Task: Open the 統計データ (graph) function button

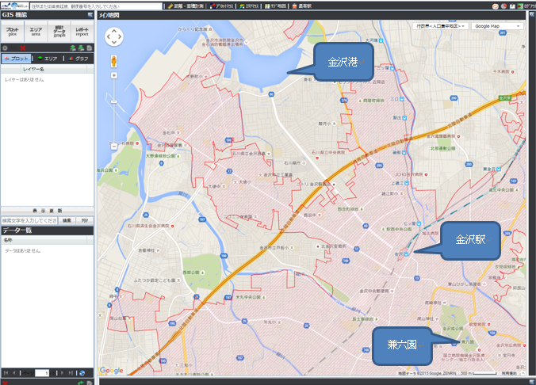Action: pos(59,32)
